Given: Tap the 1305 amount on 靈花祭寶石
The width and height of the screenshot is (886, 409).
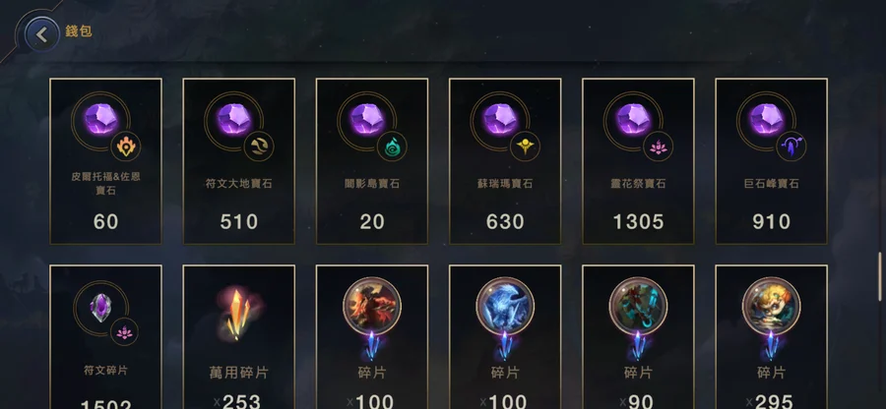Looking at the screenshot, I should (x=638, y=222).
